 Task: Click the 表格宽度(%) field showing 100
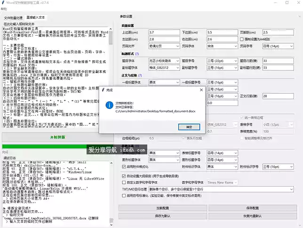click(278, 131)
